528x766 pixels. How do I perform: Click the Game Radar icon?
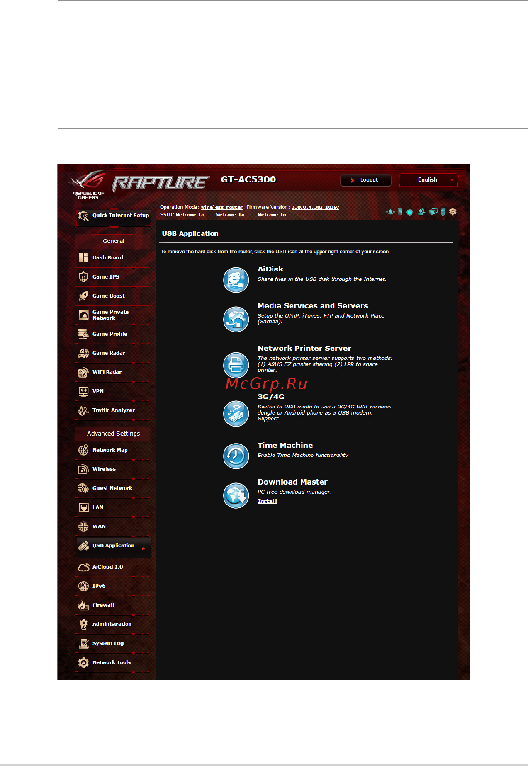(x=83, y=353)
